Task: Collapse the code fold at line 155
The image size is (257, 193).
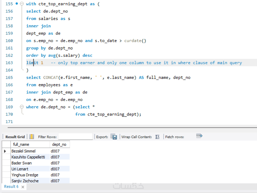Action: click(x=22, y=4)
